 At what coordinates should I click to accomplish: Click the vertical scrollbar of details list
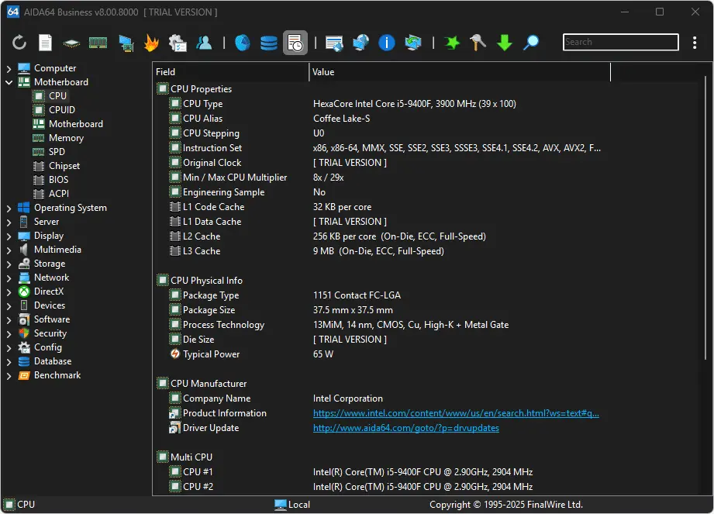click(705, 219)
